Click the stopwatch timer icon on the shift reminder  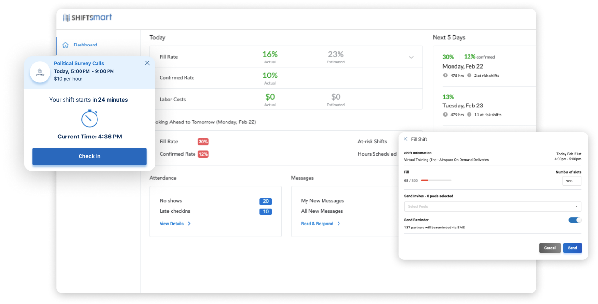coord(89,119)
